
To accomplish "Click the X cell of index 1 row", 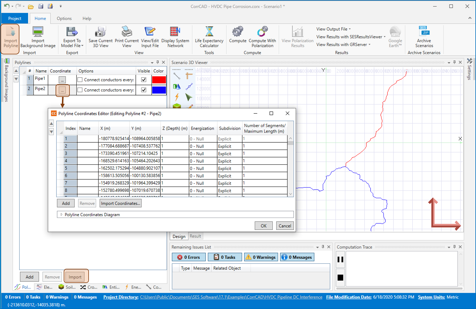I will click(114, 139).
